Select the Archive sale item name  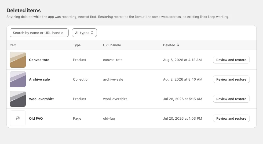tap(39, 79)
